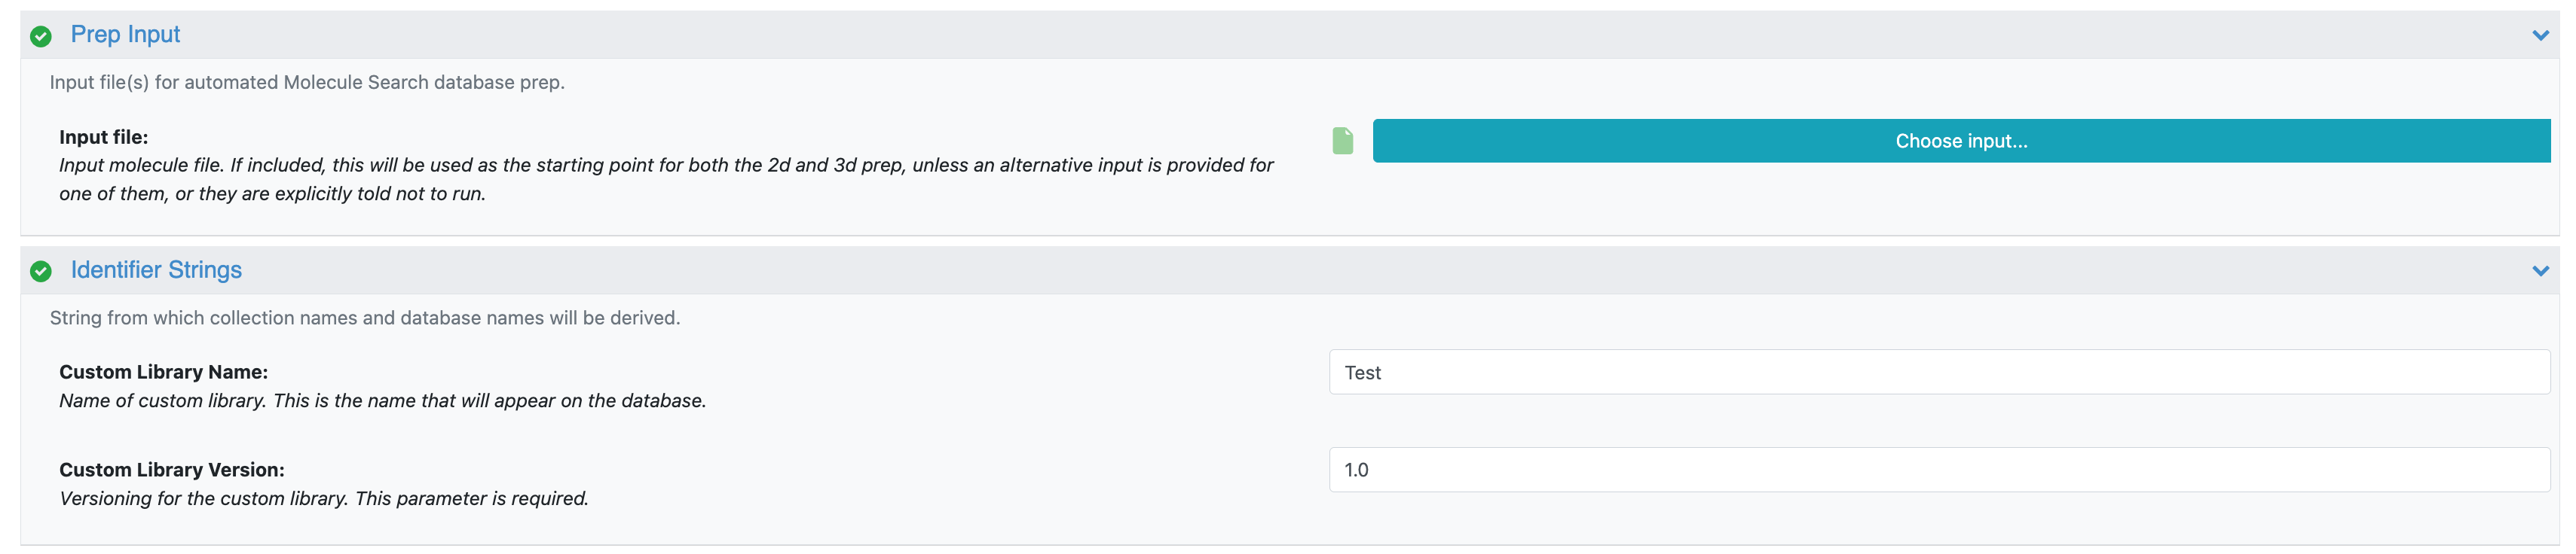Focus the Custom Library Version text field

[x=1938, y=469]
